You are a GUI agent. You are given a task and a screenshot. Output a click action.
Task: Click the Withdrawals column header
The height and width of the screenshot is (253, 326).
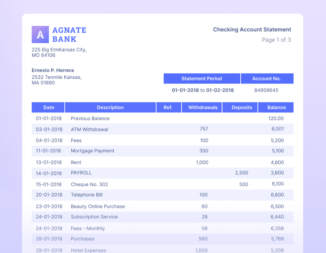[203, 107]
